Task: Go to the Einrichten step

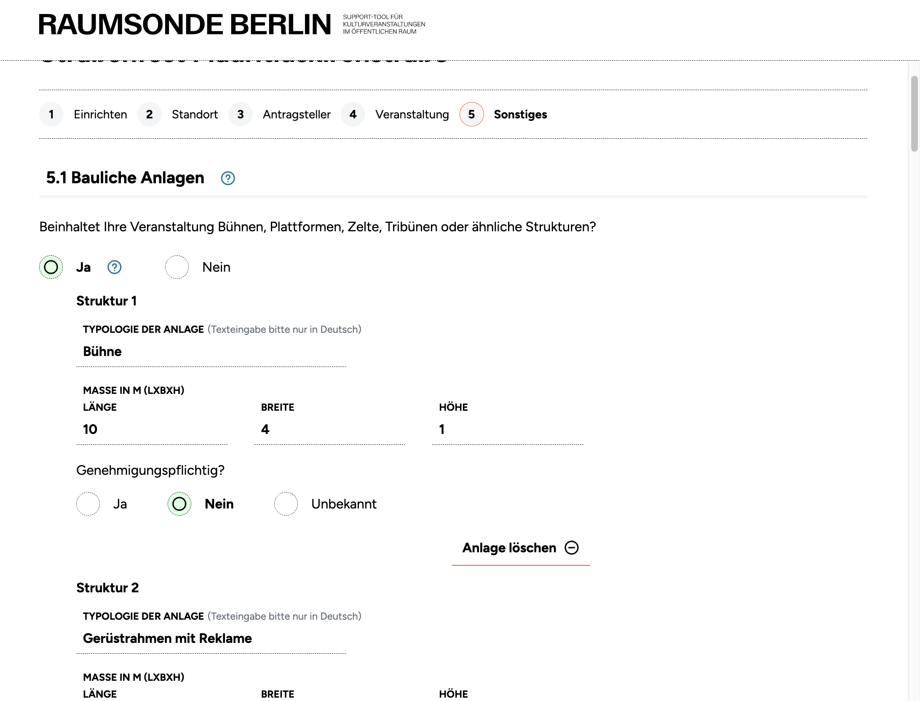Action: pyautogui.click(x=100, y=114)
